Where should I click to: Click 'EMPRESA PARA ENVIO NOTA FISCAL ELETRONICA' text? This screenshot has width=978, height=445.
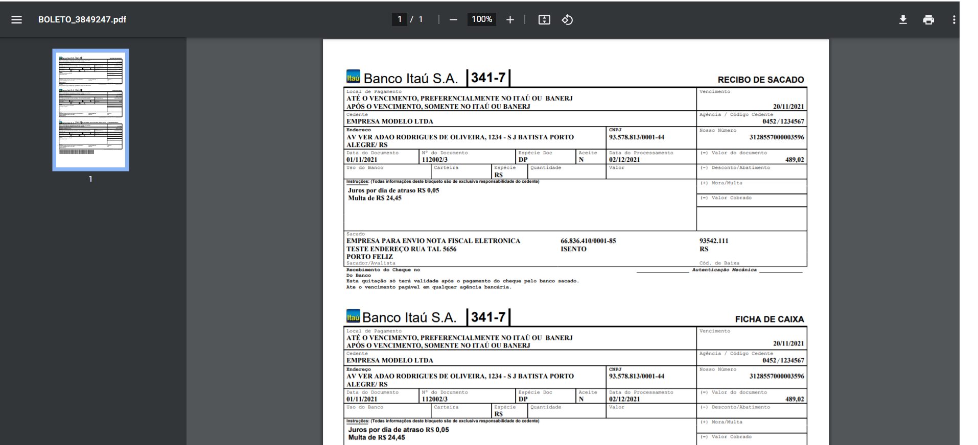click(433, 241)
